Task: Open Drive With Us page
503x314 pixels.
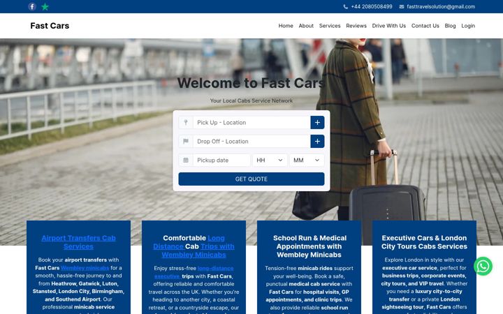Action: coord(389,26)
